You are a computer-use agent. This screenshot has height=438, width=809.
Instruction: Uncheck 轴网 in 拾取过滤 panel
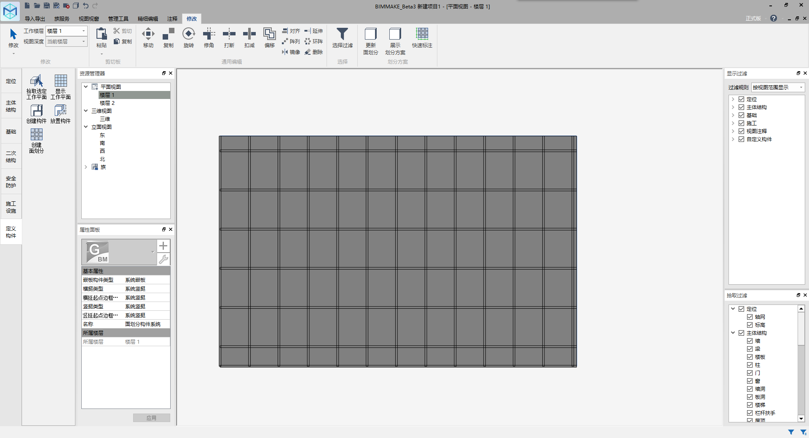point(750,317)
